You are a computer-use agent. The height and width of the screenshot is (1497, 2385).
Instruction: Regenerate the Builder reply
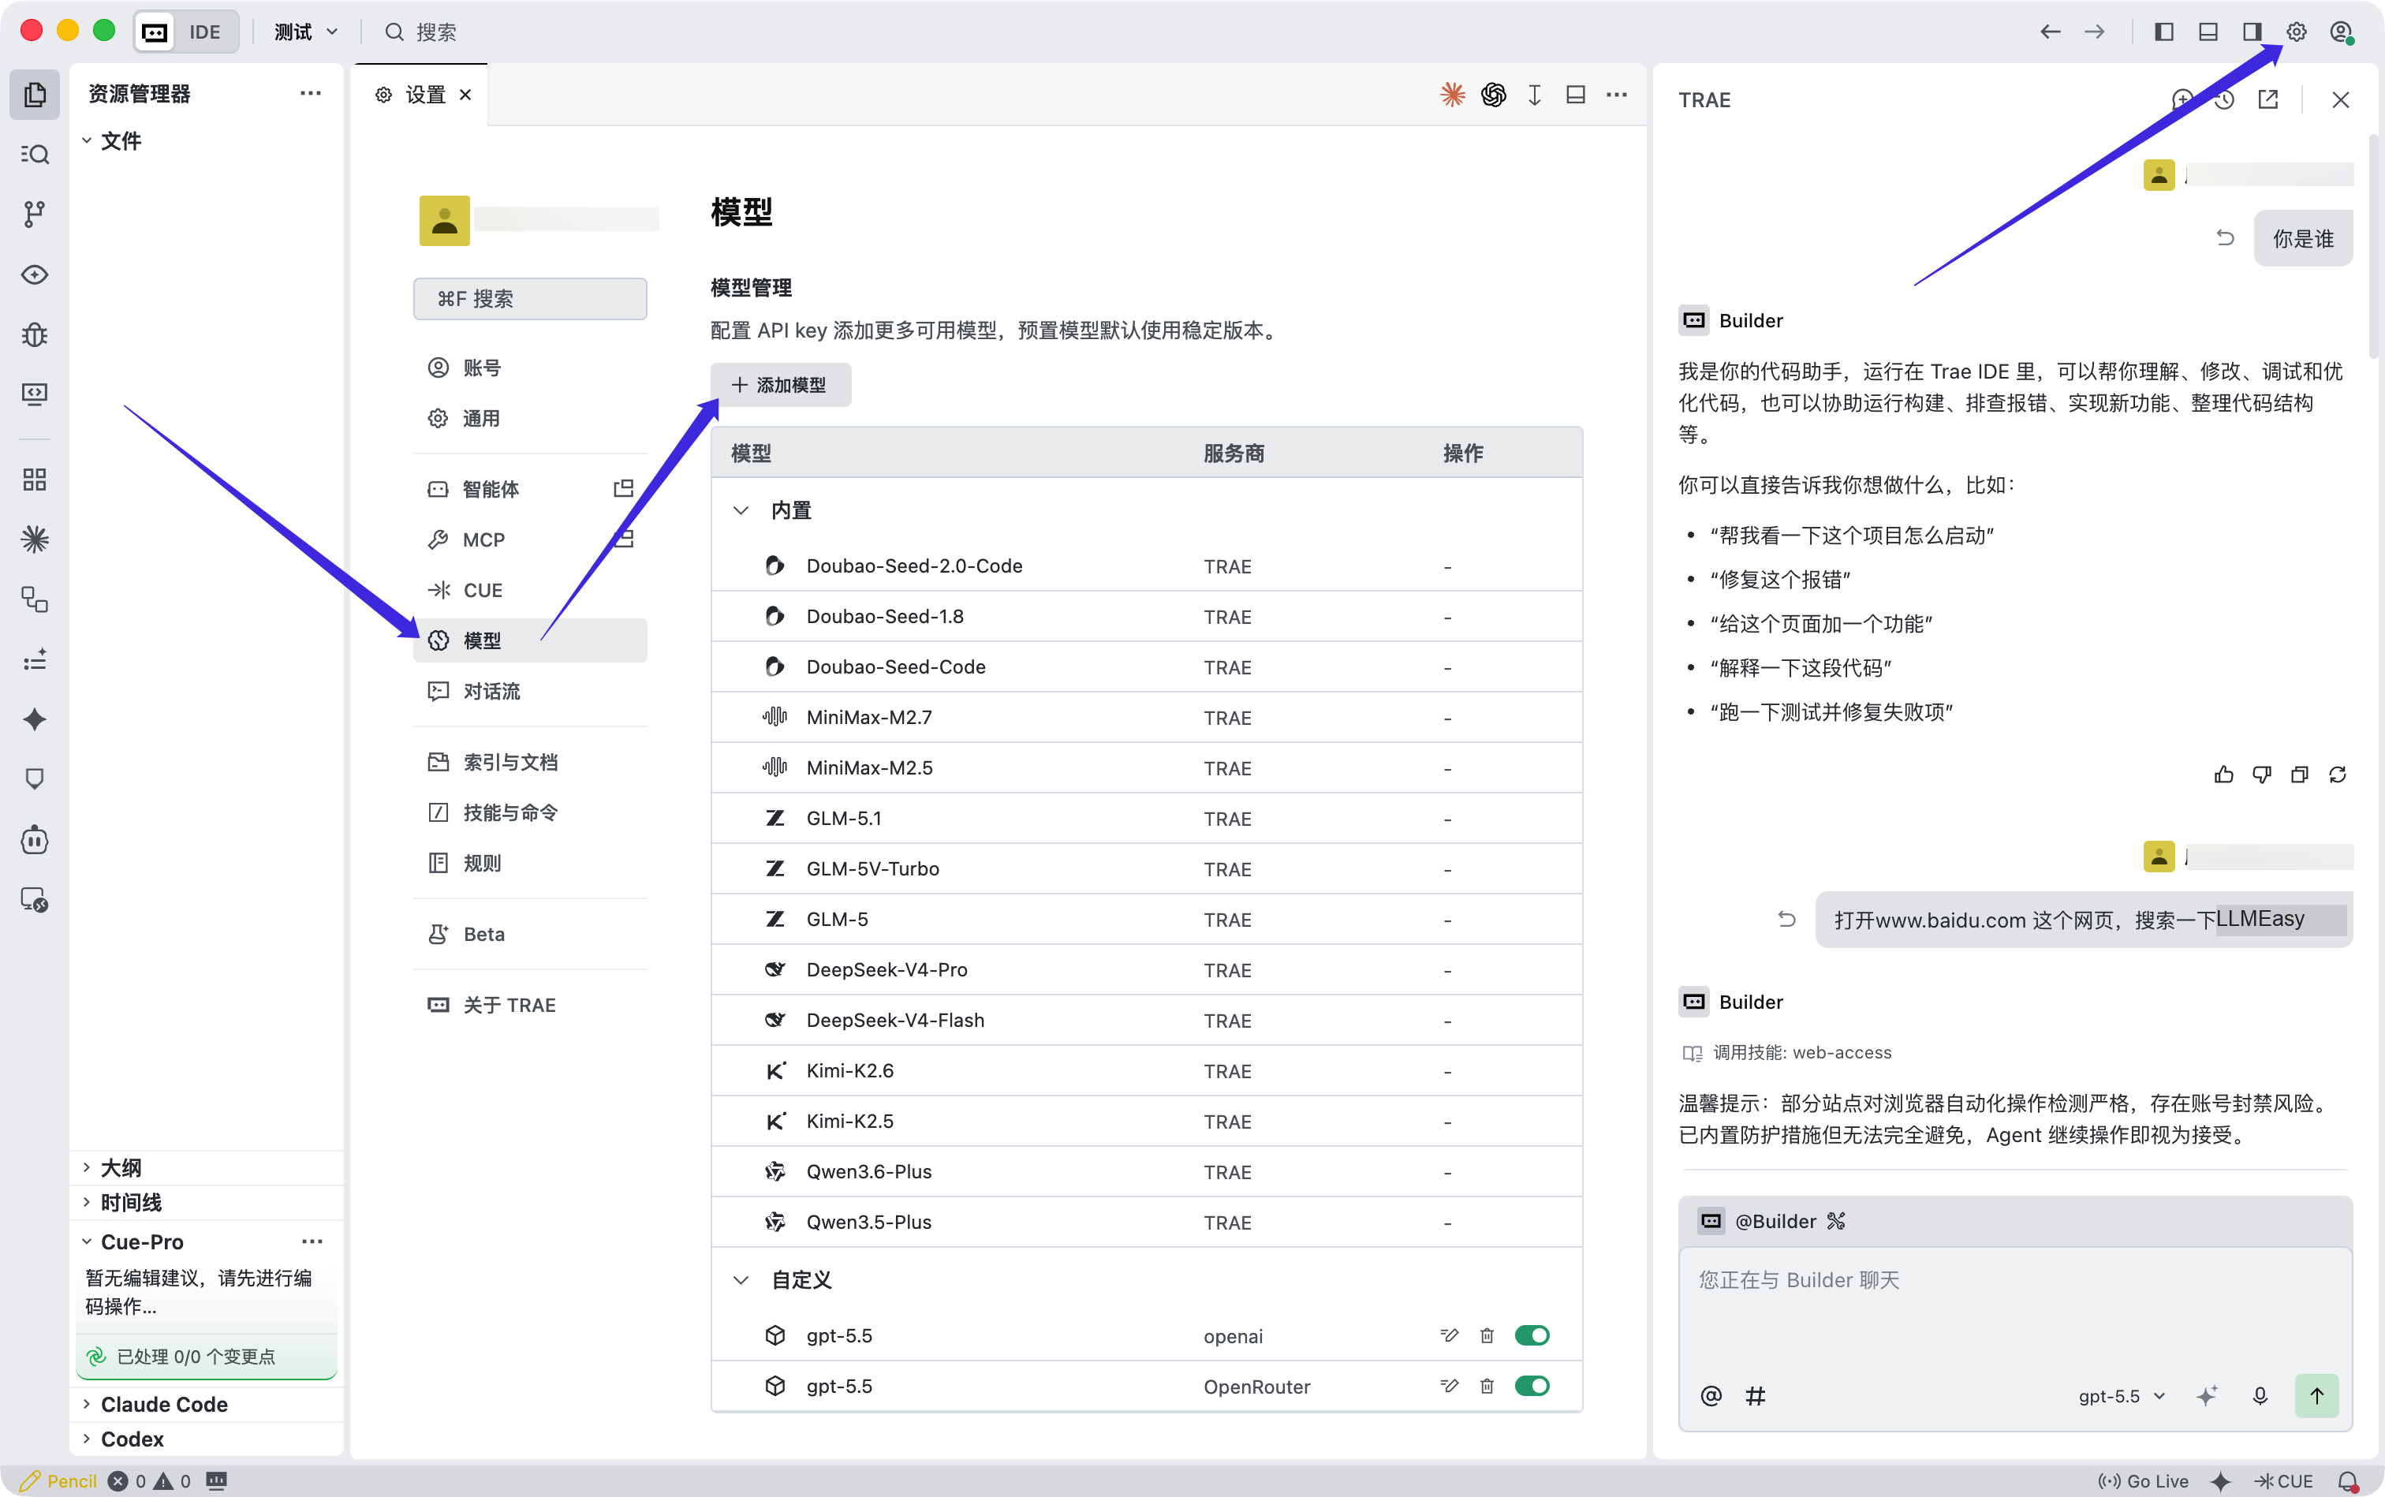[2338, 775]
